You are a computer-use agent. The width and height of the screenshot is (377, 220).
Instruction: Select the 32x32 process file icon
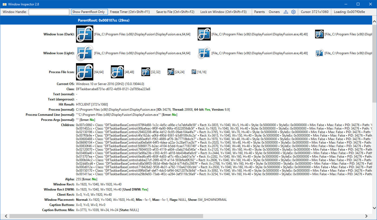point(146,72)
